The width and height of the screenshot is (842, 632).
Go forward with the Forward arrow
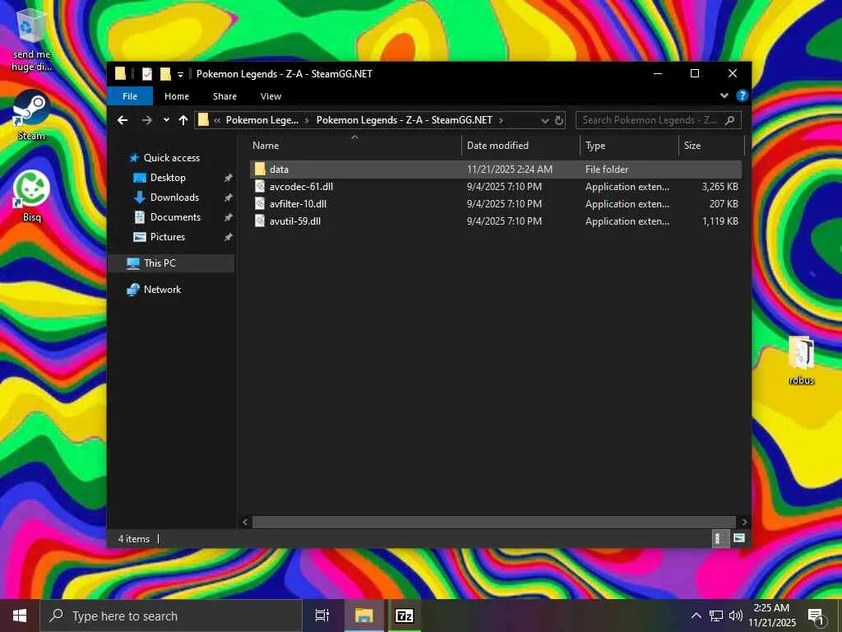[x=146, y=120]
